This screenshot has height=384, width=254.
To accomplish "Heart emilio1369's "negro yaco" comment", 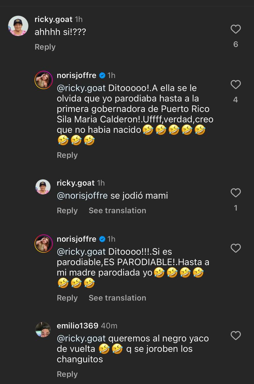I will click(235, 335).
